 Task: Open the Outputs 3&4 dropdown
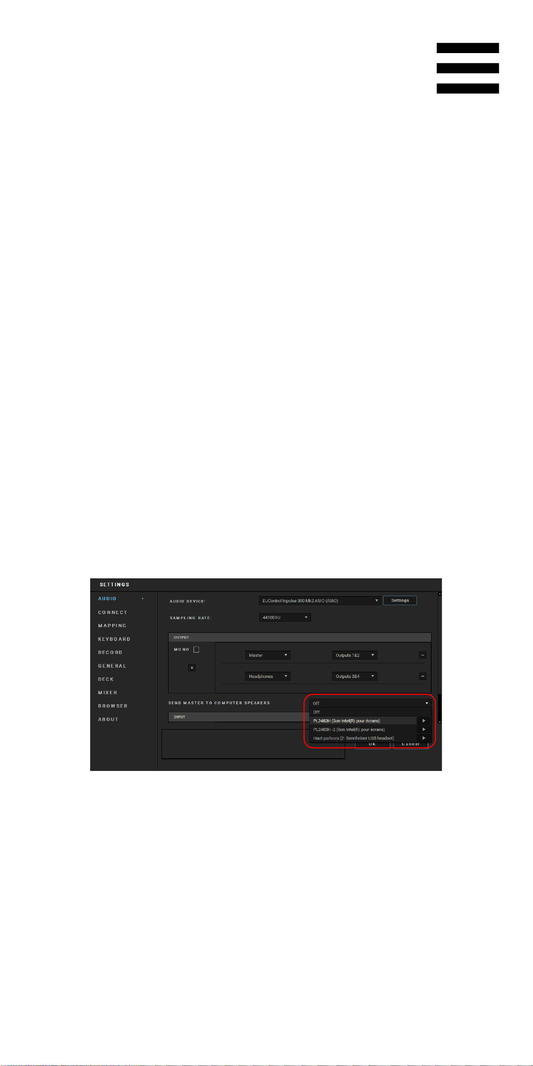(x=355, y=676)
